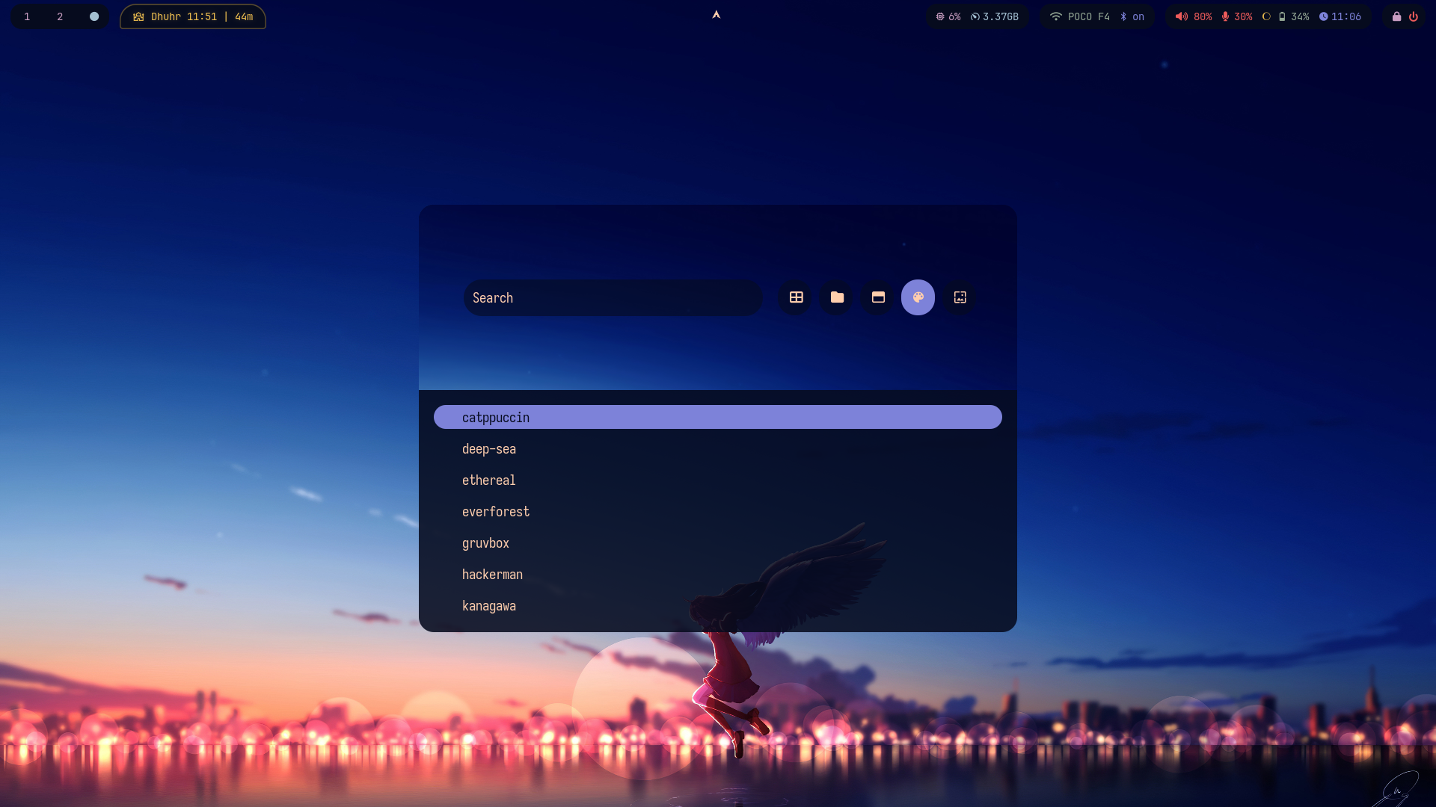This screenshot has width=1436, height=807.
Task: Choose the hackerman theme
Action: pos(718,574)
